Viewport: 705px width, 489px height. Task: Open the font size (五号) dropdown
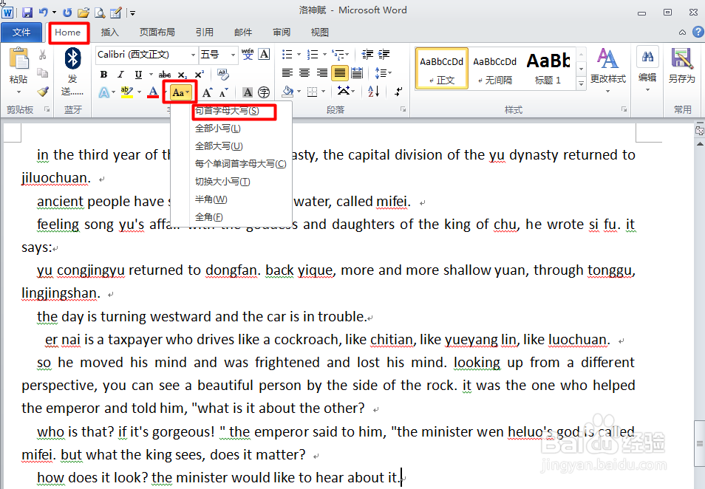pos(233,55)
